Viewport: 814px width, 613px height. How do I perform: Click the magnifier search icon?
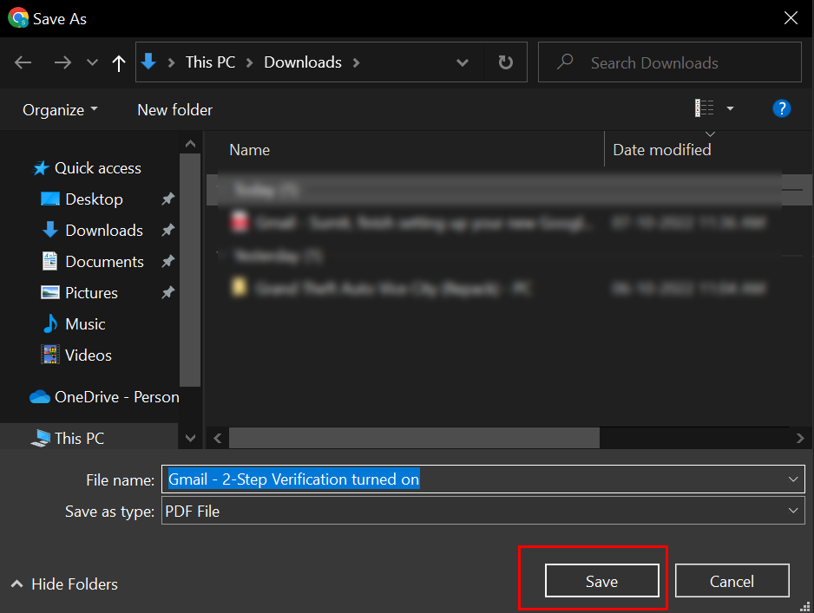[564, 62]
